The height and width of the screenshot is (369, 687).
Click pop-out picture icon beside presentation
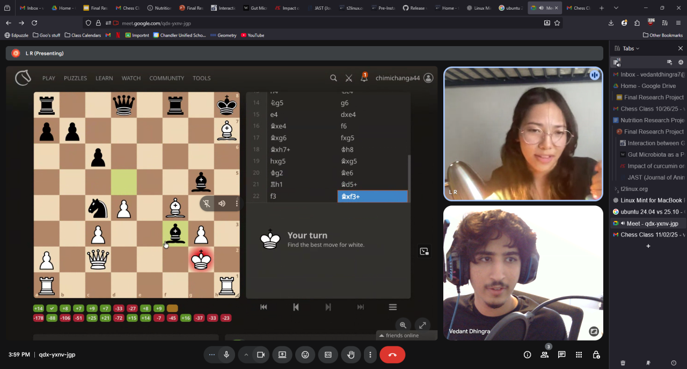tap(424, 251)
